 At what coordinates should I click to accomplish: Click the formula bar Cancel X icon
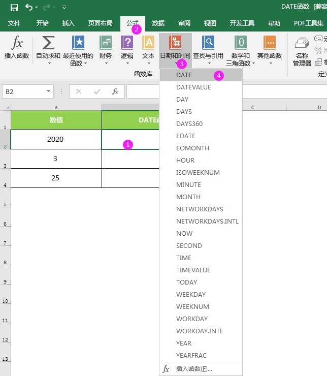point(79,91)
